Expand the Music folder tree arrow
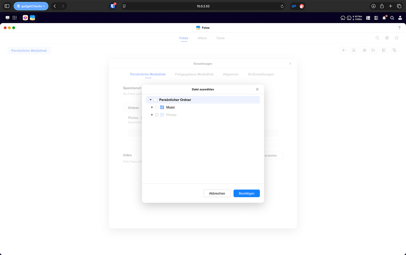This screenshot has height=255, width=406. click(x=152, y=107)
